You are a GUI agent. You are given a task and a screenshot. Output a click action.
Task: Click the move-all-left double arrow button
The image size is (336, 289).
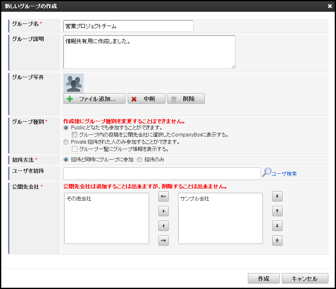[163, 240]
